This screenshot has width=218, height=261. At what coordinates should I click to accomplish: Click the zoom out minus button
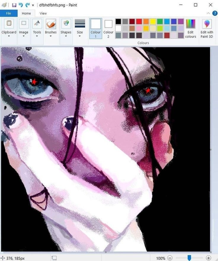[170, 258]
